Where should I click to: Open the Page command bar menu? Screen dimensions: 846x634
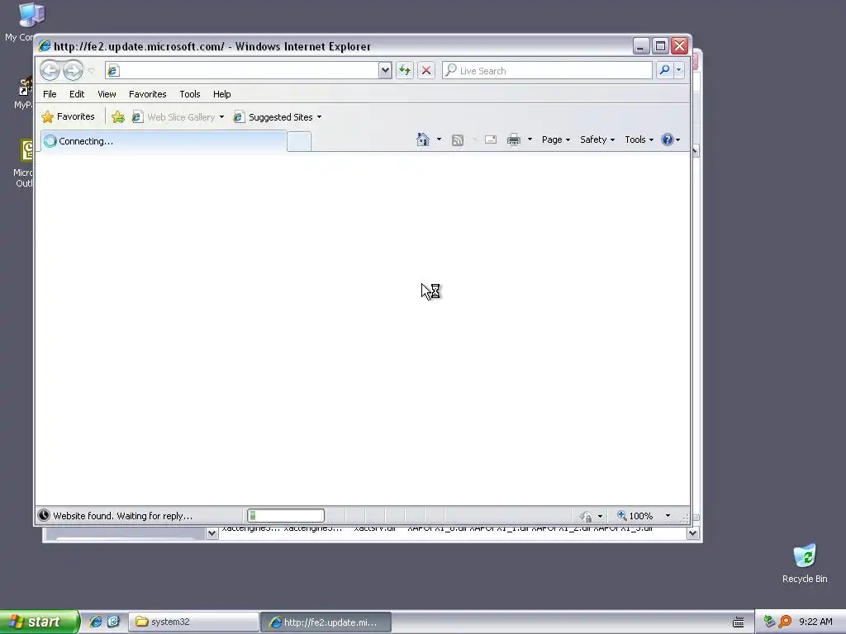556,140
